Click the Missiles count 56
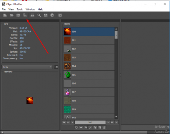The height and width of the screenshot is (134, 170). pyautogui.click(x=21, y=45)
